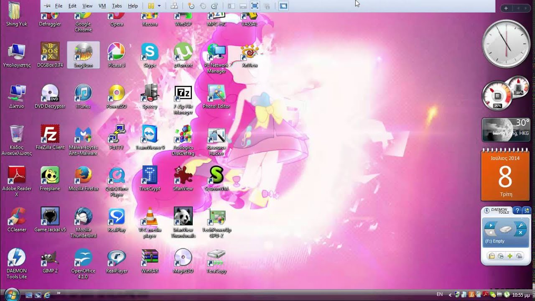
Task: Select the Mozilla Firefox icon
Action: pos(83,179)
